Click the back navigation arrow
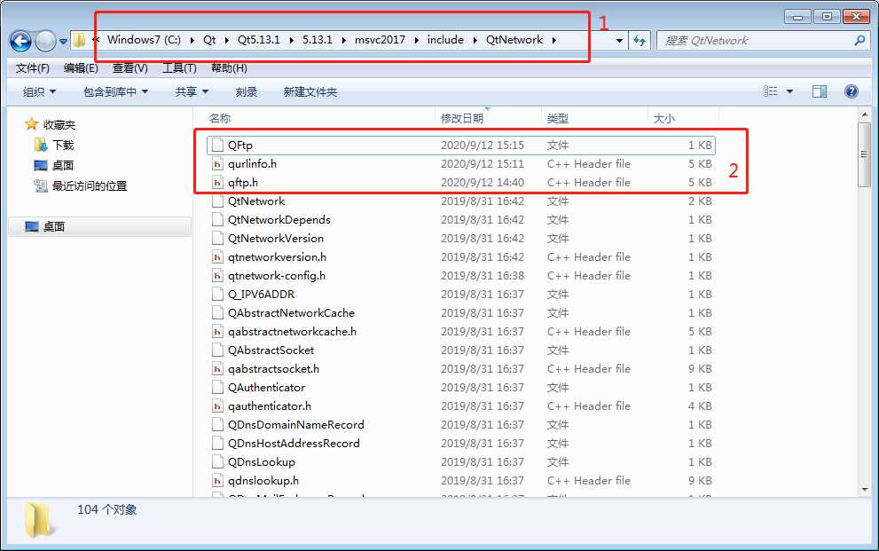879x551 pixels. (x=20, y=40)
